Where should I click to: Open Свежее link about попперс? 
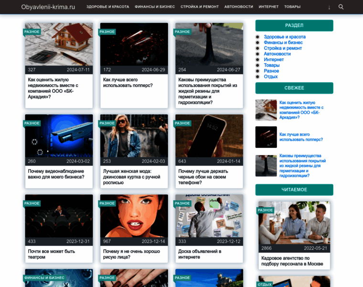click(301, 137)
